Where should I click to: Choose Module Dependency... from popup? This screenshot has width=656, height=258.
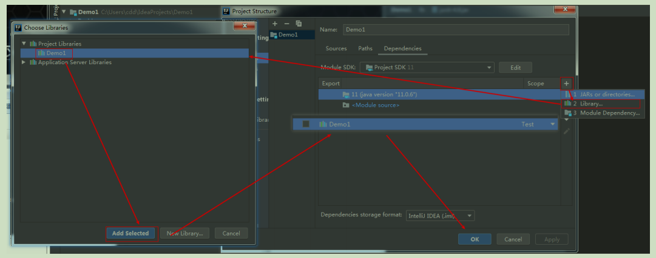[603, 113]
